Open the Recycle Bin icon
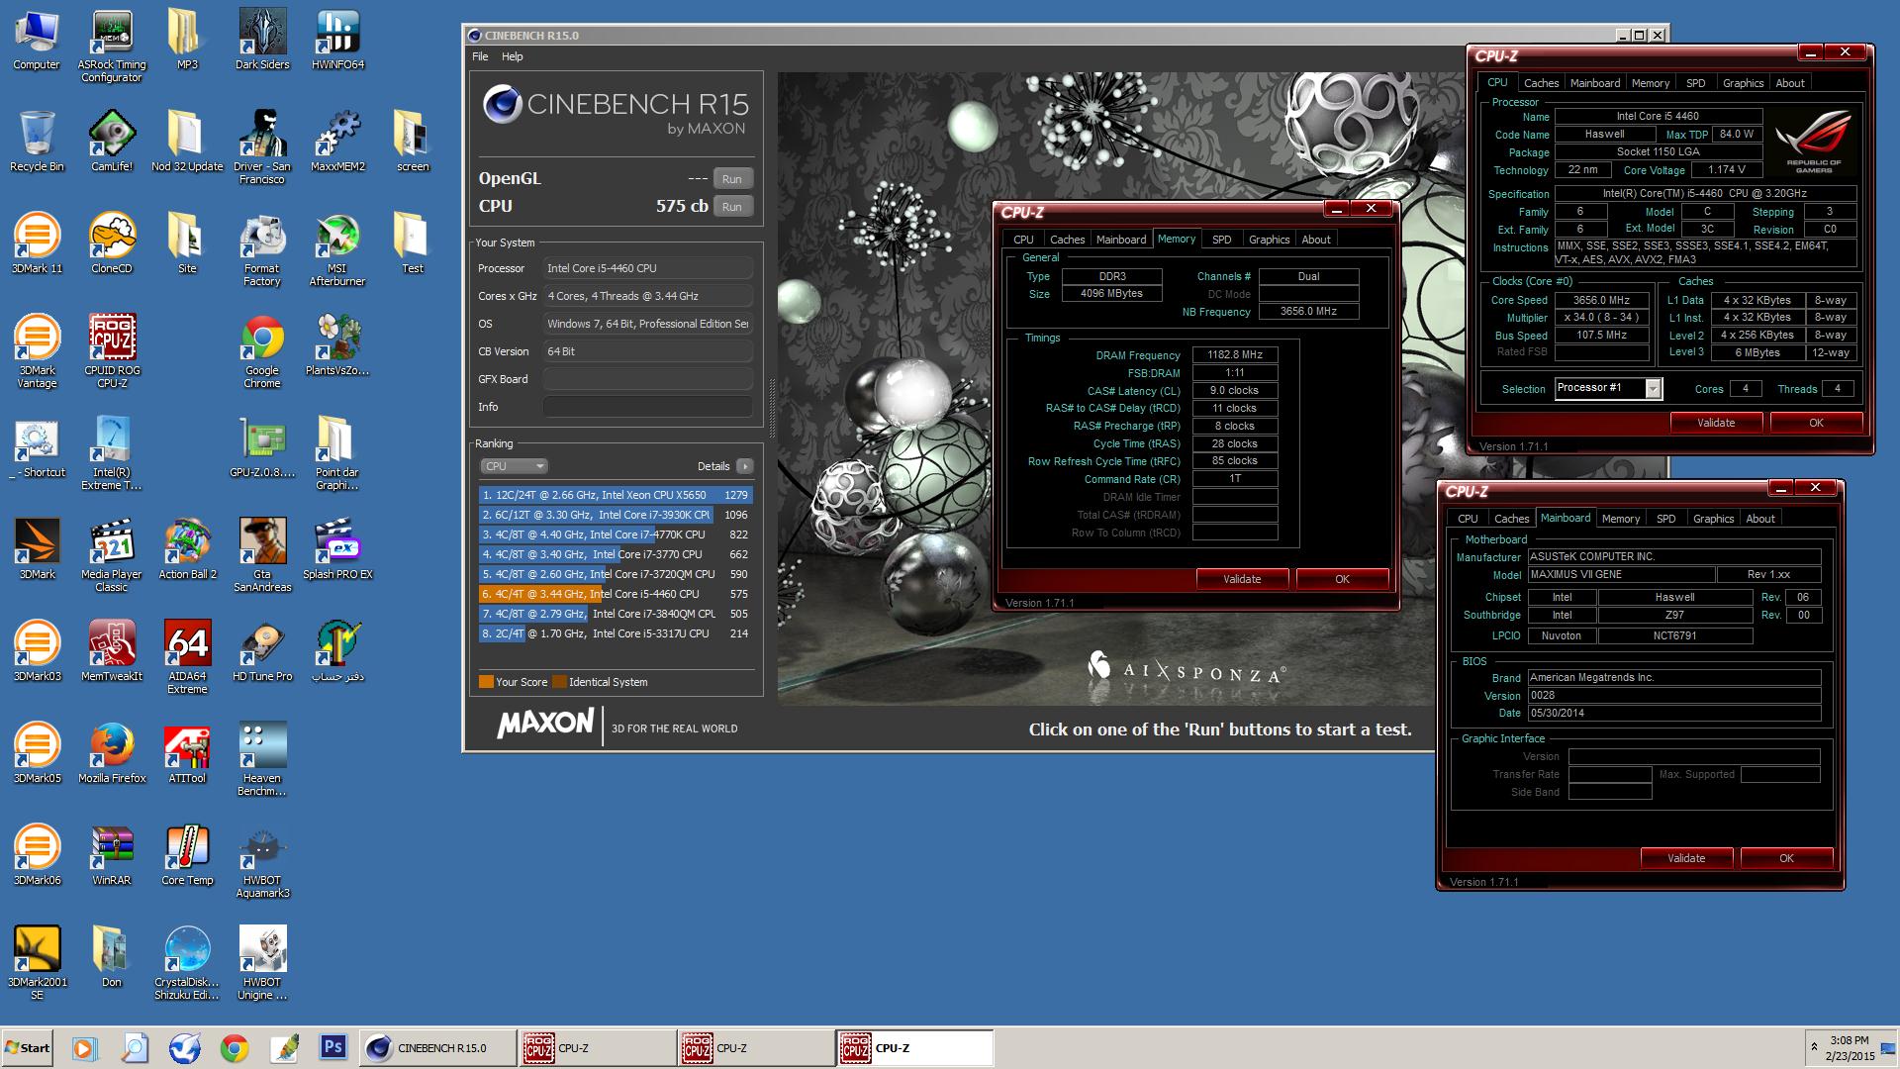 (37, 142)
